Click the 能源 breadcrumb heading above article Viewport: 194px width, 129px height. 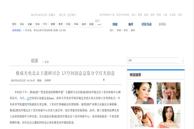(x=34, y=61)
